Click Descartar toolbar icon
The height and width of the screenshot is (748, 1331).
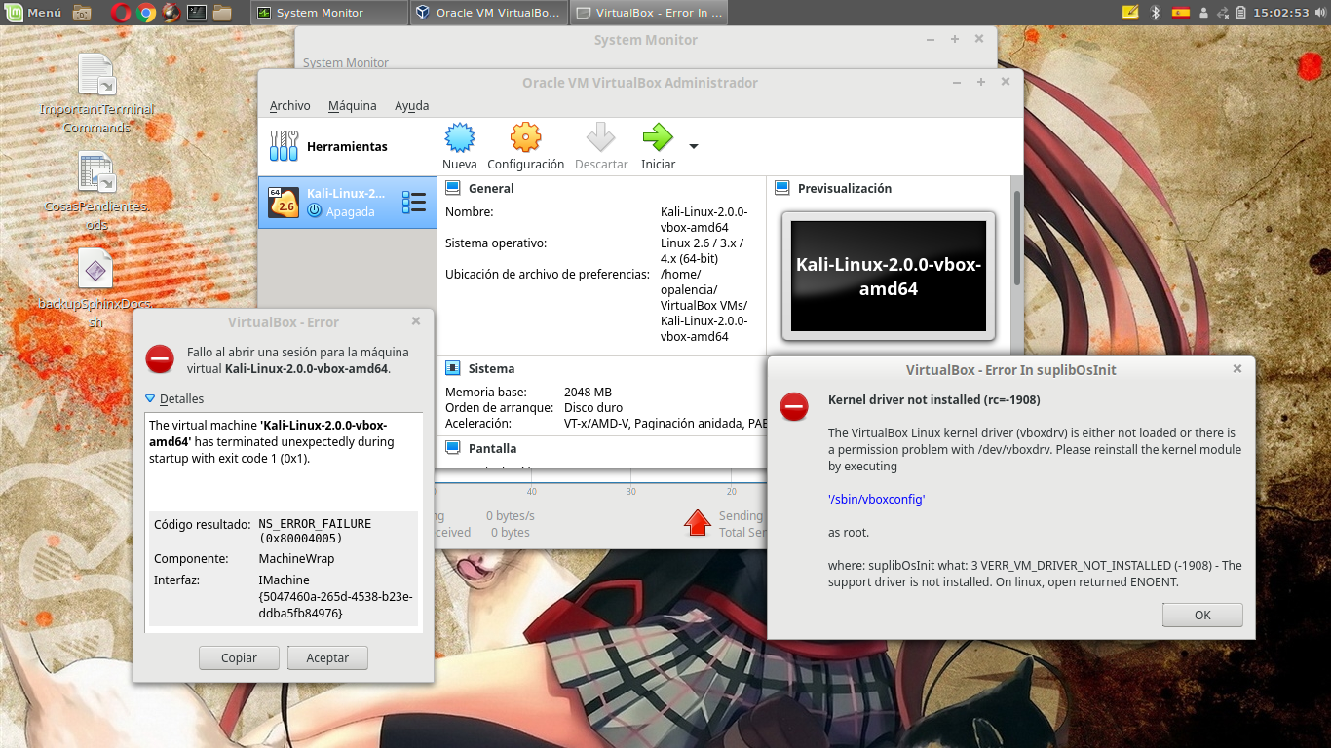(x=601, y=147)
